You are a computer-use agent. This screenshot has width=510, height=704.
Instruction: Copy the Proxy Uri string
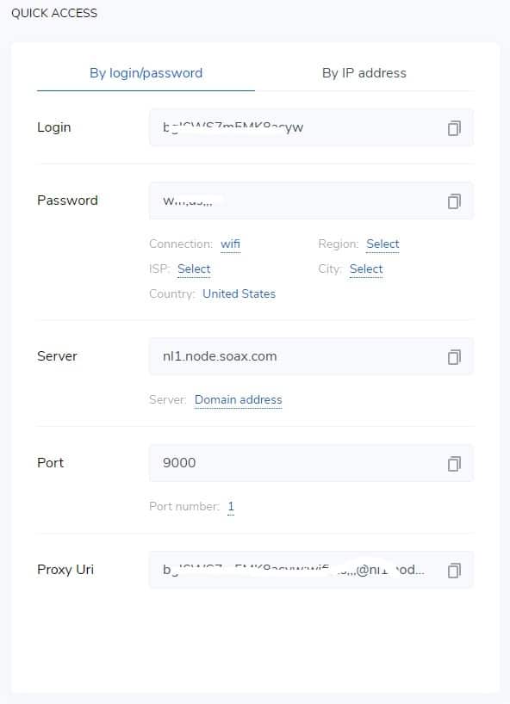pos(454,571)
